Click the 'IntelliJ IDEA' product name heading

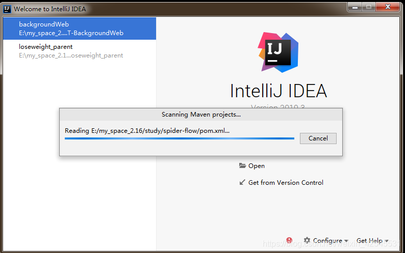279,91
